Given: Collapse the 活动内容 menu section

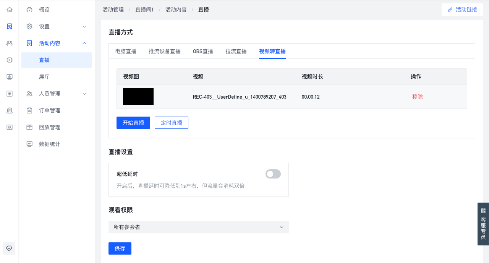Looking at the screenshot, I should click(x=57, y=43).
